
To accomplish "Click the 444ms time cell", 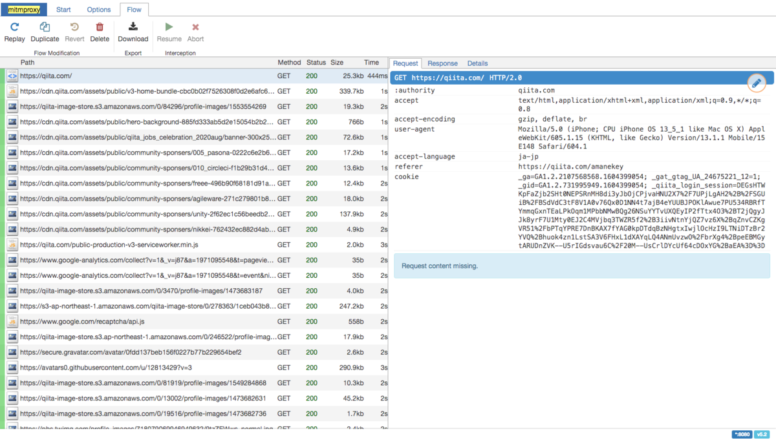I will pos(377,76).
